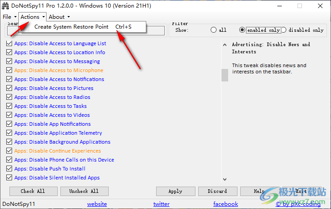
Task: Click the dropdown arrow next to Actions
Action: 43,17
